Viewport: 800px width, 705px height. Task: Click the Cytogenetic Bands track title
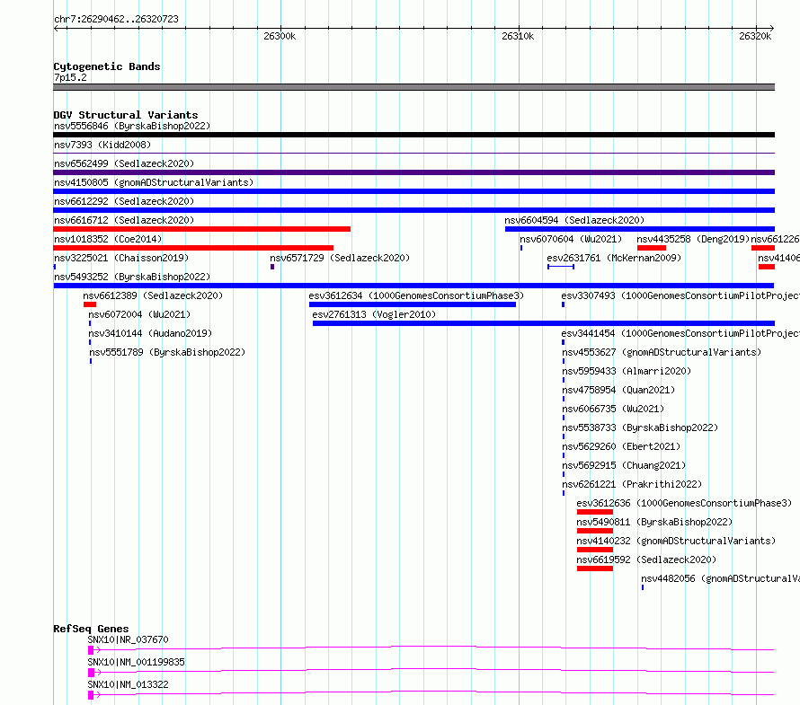click(107, 66)
